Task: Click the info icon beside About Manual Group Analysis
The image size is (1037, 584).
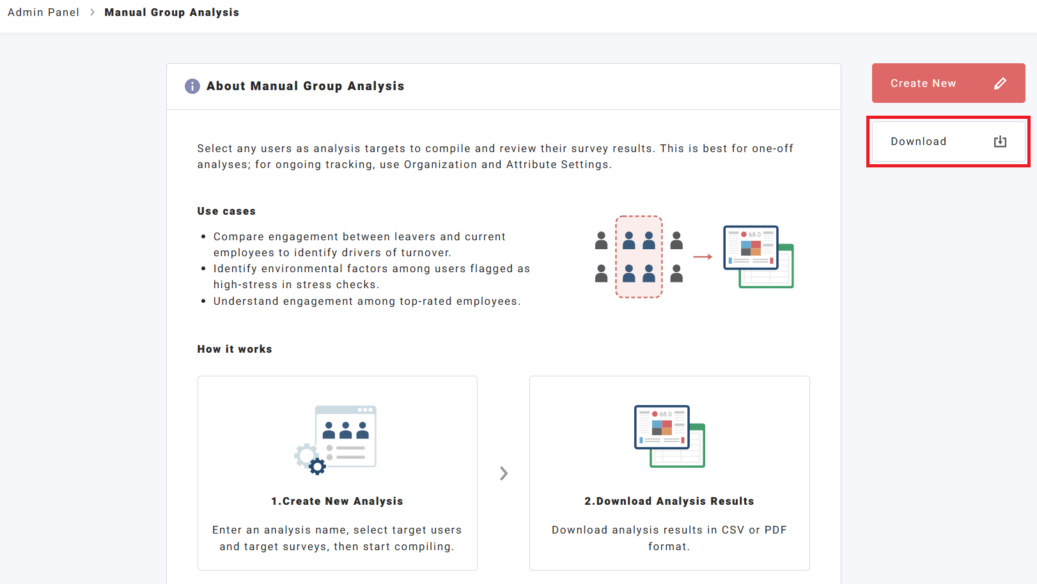Action: click(192, 86)
